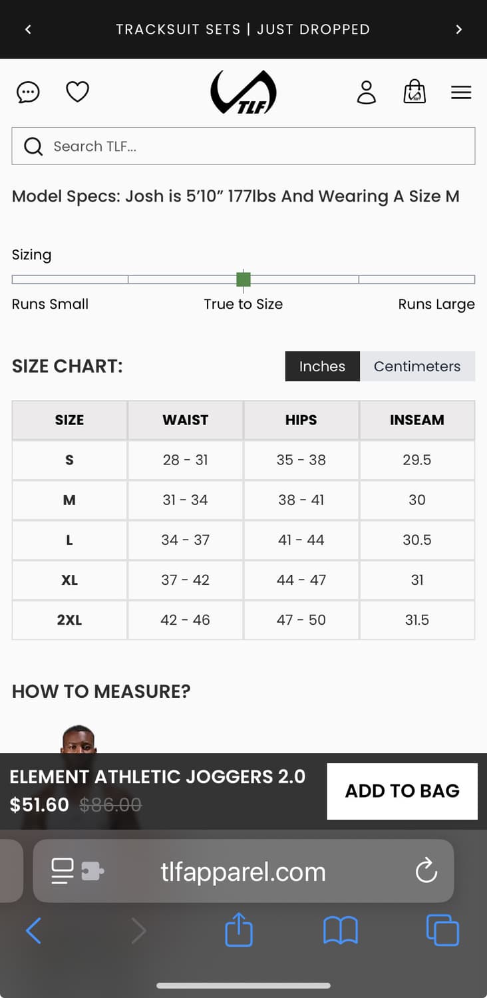
Task: Open the chat support bubble icon
Action: click(28, 92)
